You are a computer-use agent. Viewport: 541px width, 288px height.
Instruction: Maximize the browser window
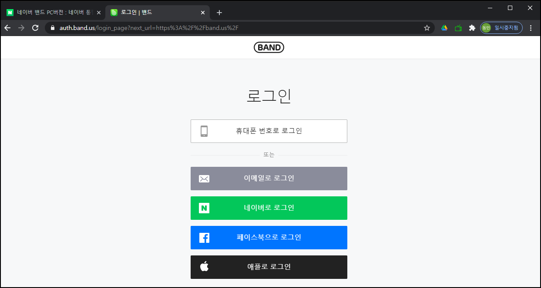510,8
